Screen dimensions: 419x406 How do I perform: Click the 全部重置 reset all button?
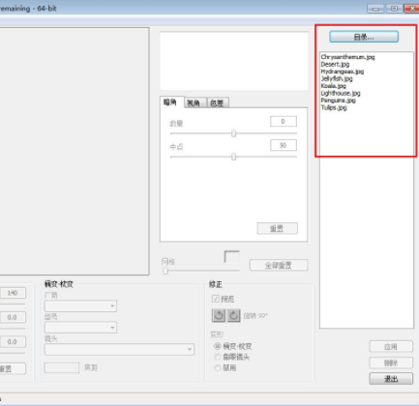tap(279, 265)
